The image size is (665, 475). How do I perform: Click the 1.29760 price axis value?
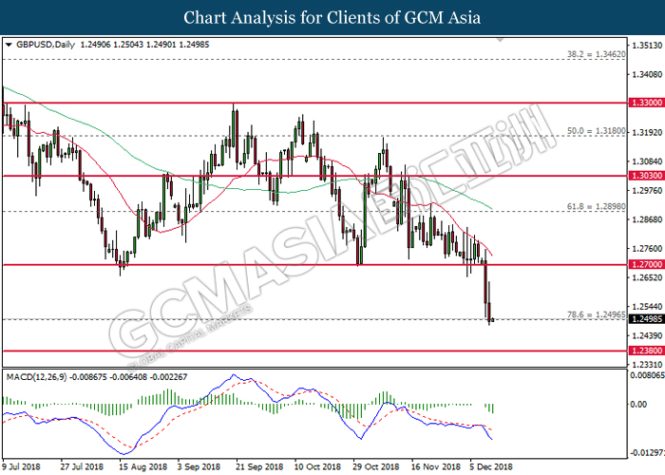click(647, 191)
